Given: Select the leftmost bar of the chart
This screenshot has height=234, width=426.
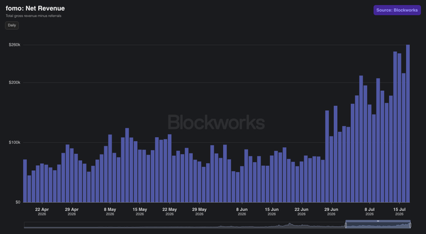Looking at the screenshot, I should pyautogui.click(x=25, y=181).
